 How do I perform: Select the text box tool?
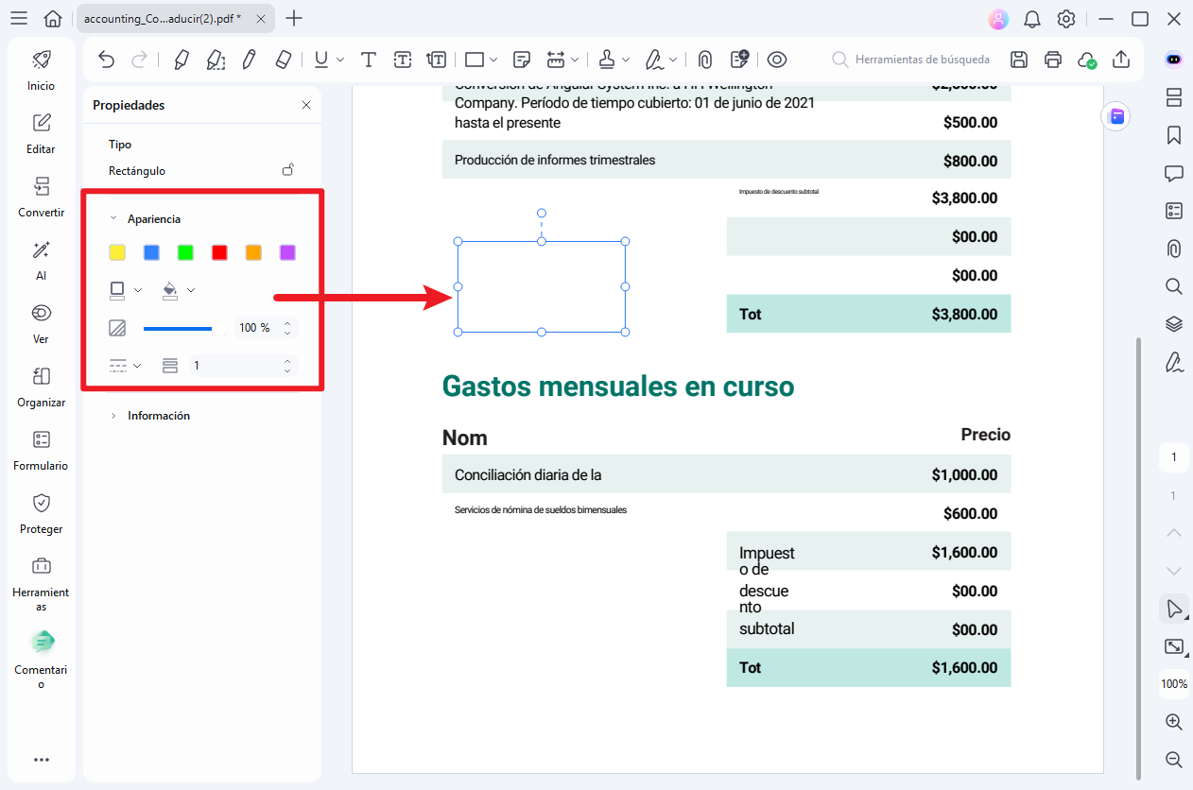click(402, 59)
